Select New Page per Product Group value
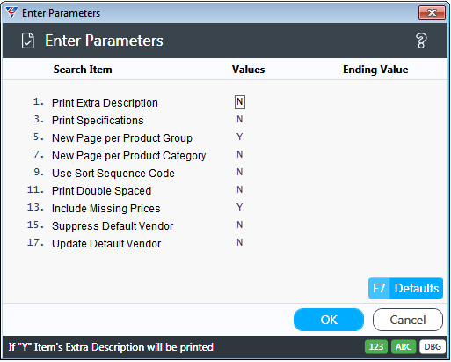This screenshot has width=451, height=362. coord(240,137)
